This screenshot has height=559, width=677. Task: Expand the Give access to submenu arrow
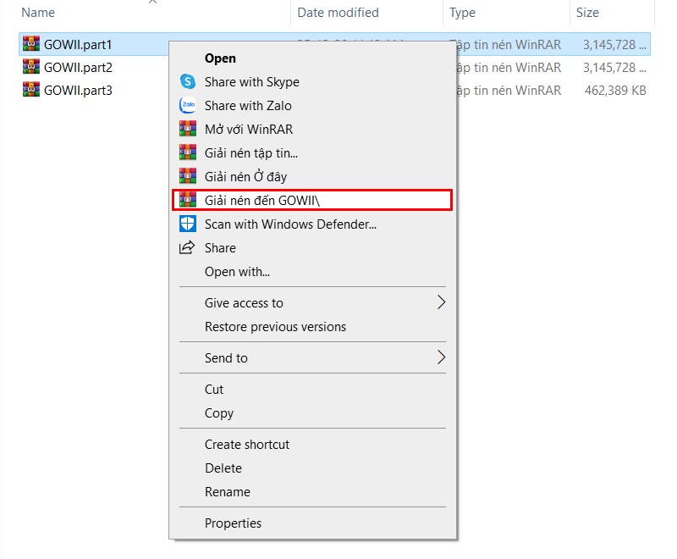pos(440,302)
